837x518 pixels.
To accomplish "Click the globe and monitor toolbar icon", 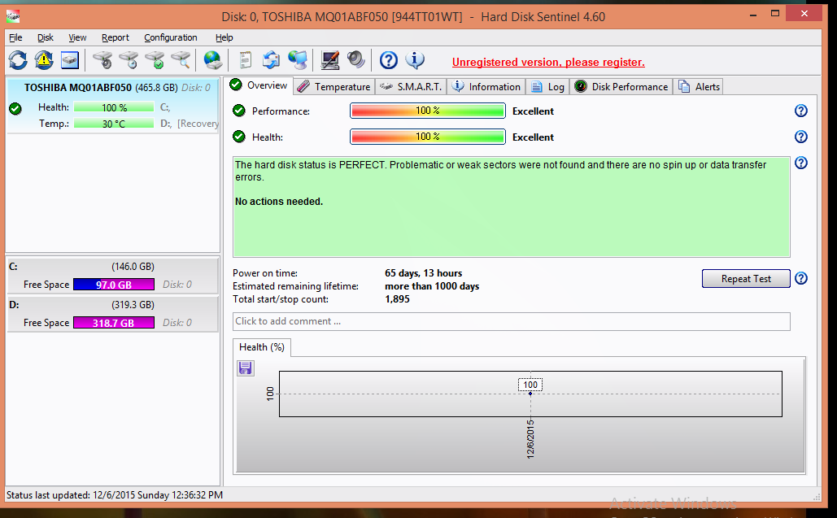I will pyautogui.click(x=298, y=59).
